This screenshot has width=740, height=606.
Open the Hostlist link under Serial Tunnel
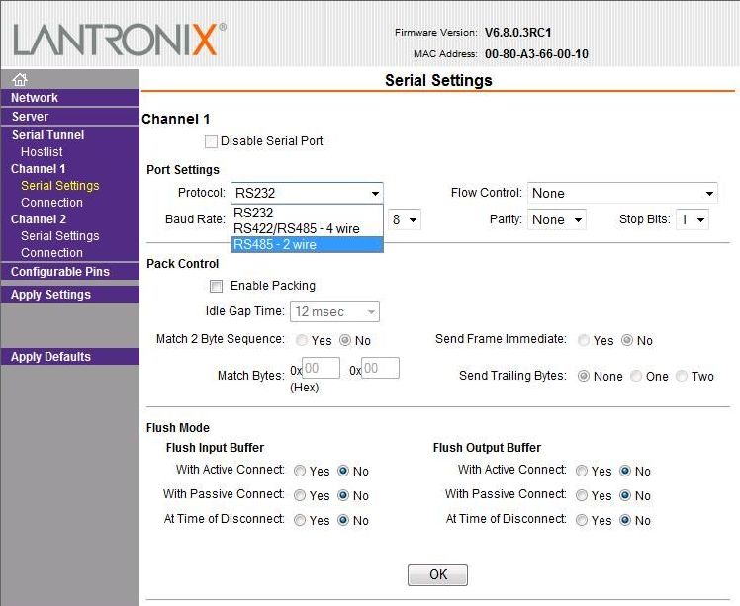point(42,152)
